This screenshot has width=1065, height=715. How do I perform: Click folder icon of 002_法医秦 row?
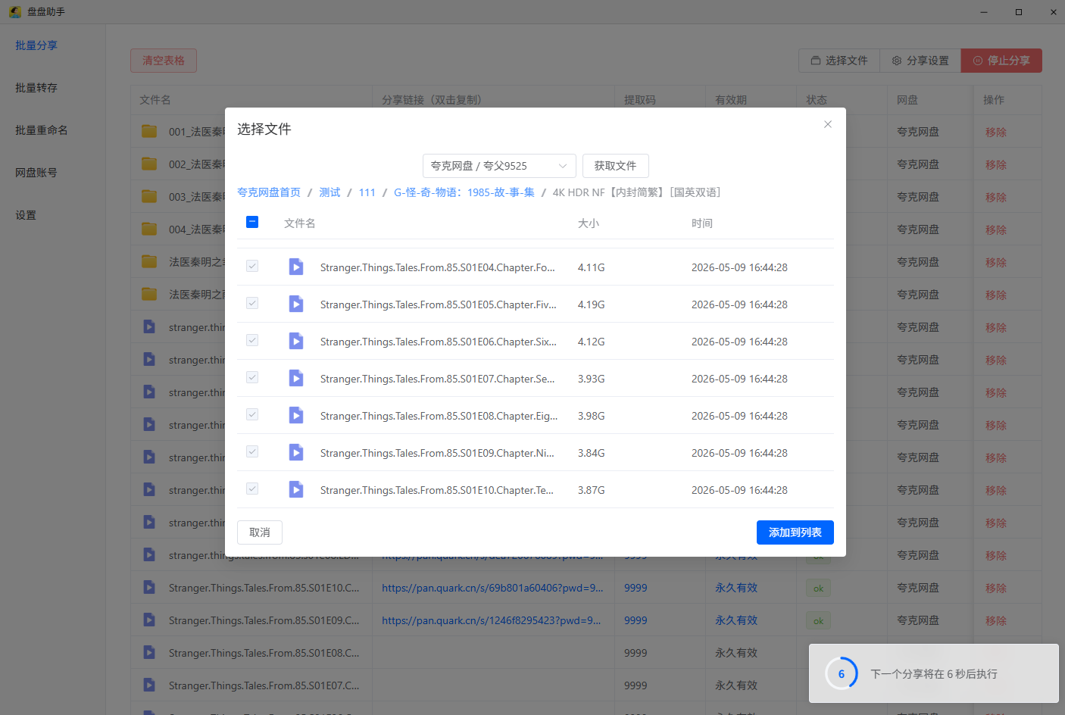149,164
